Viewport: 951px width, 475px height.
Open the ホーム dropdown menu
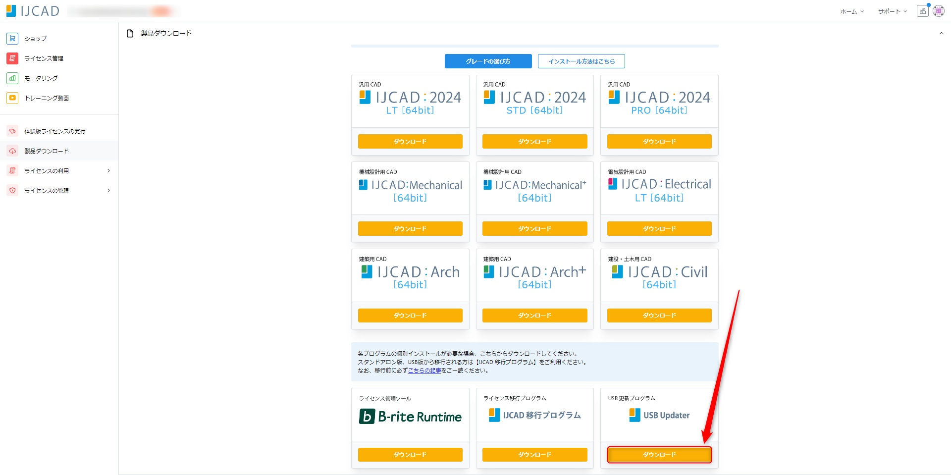[x=852, y=11]
